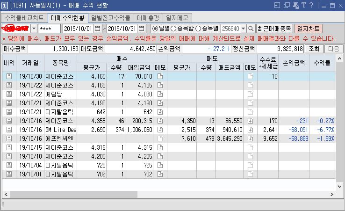Click the end date field 2019/10/31
This screenshot has width=345, height=211.
pos(122,29)
